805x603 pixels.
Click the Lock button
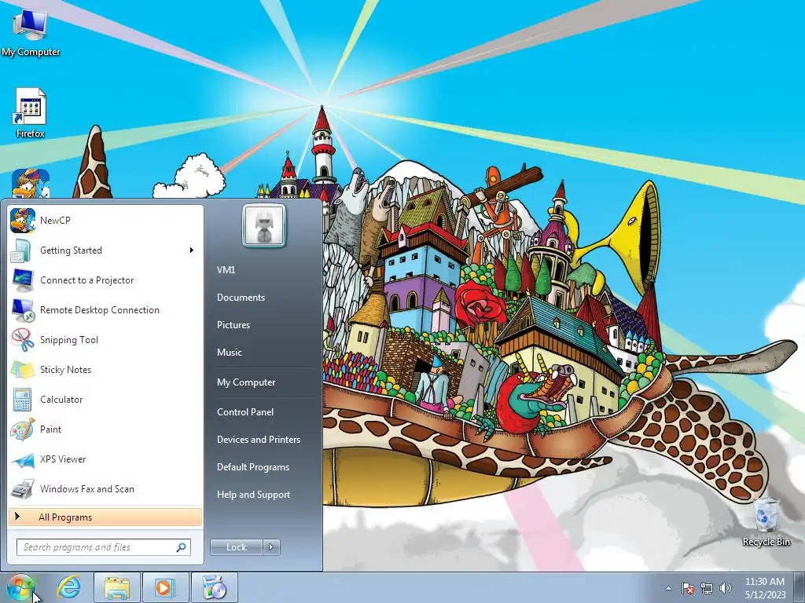pyautogui.click(x=236, y=547)
